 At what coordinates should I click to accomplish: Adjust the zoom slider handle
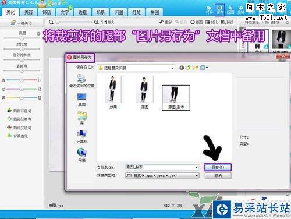[58, 22]
